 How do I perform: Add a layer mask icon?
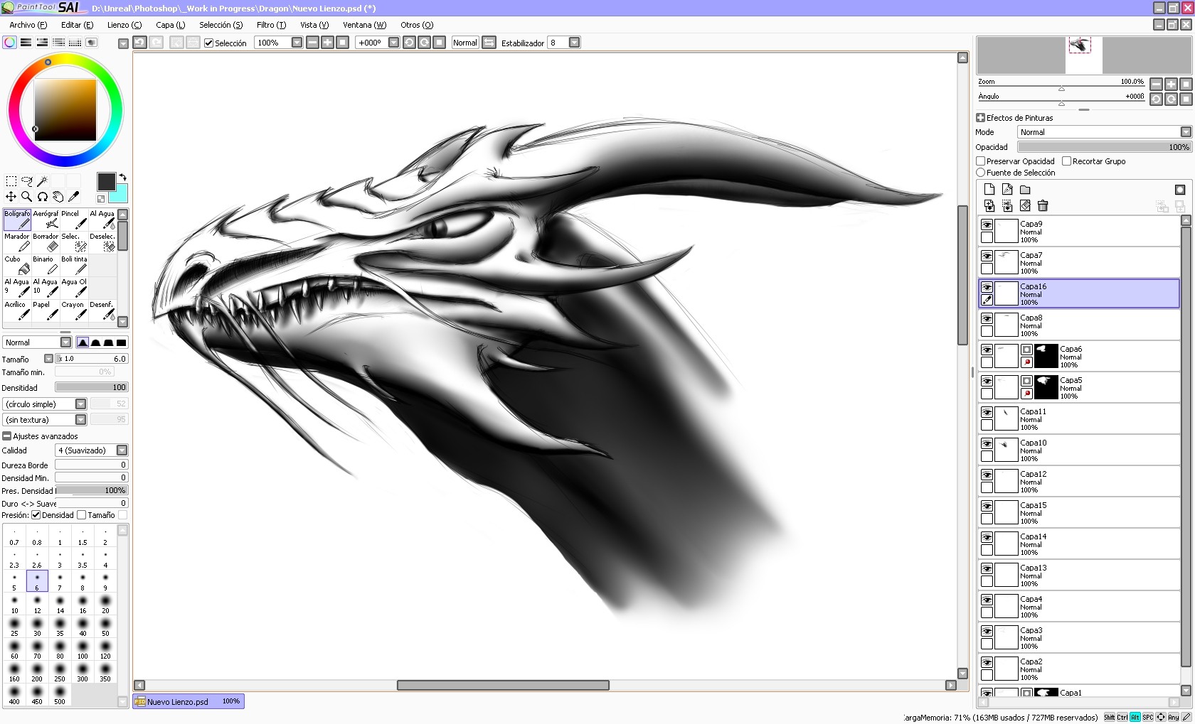tap(1180, 189)
